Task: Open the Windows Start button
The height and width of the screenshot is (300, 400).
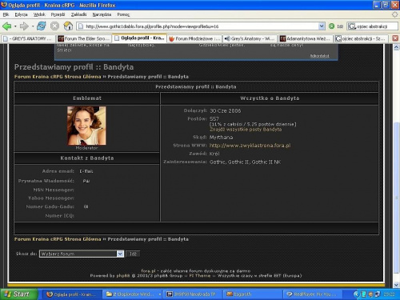Action: pyautogui.click(x=18, y=294)
